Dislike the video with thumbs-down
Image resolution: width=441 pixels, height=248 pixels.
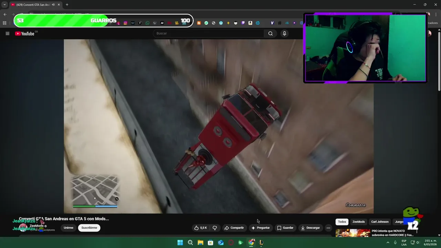[x=215, y=228]
